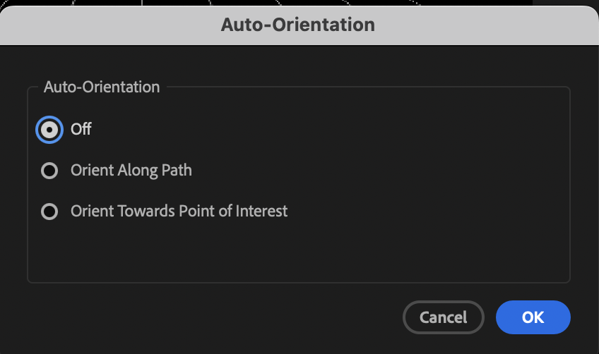Click blank area left of Cancel button
Image resolution: width=599 pixels, height=354 pixels.
pyautogui.click(x=212, y=317)
